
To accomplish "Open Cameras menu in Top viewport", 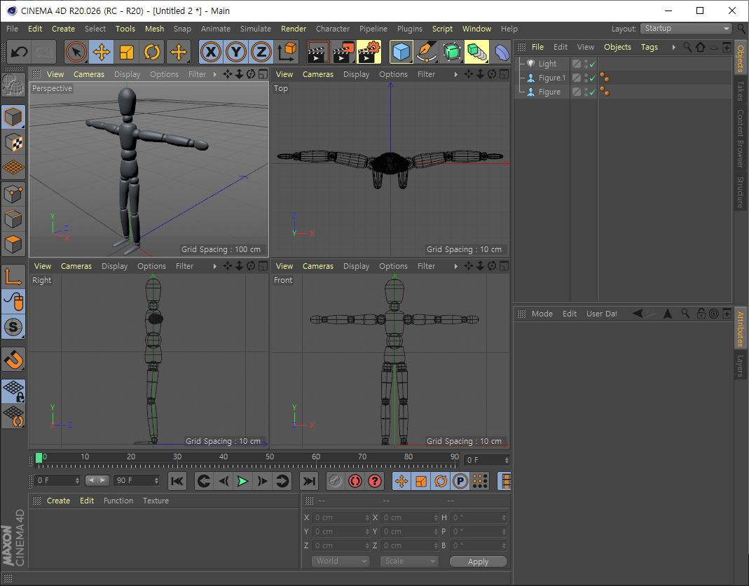I will [317, 74].
